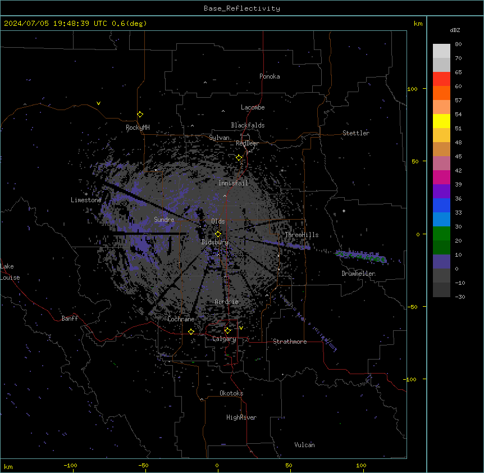Click the Okotoks town label

[x=231, y=393]
